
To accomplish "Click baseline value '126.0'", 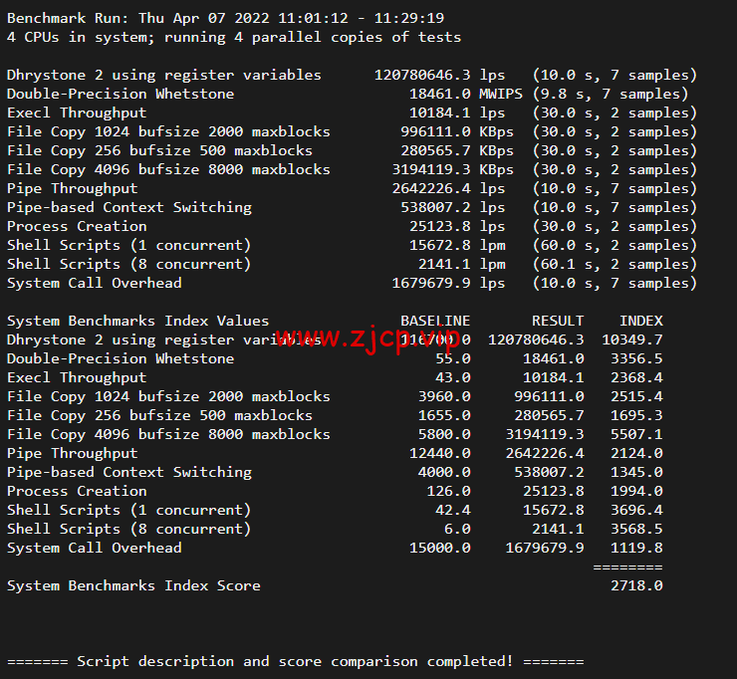I will 448,492.
